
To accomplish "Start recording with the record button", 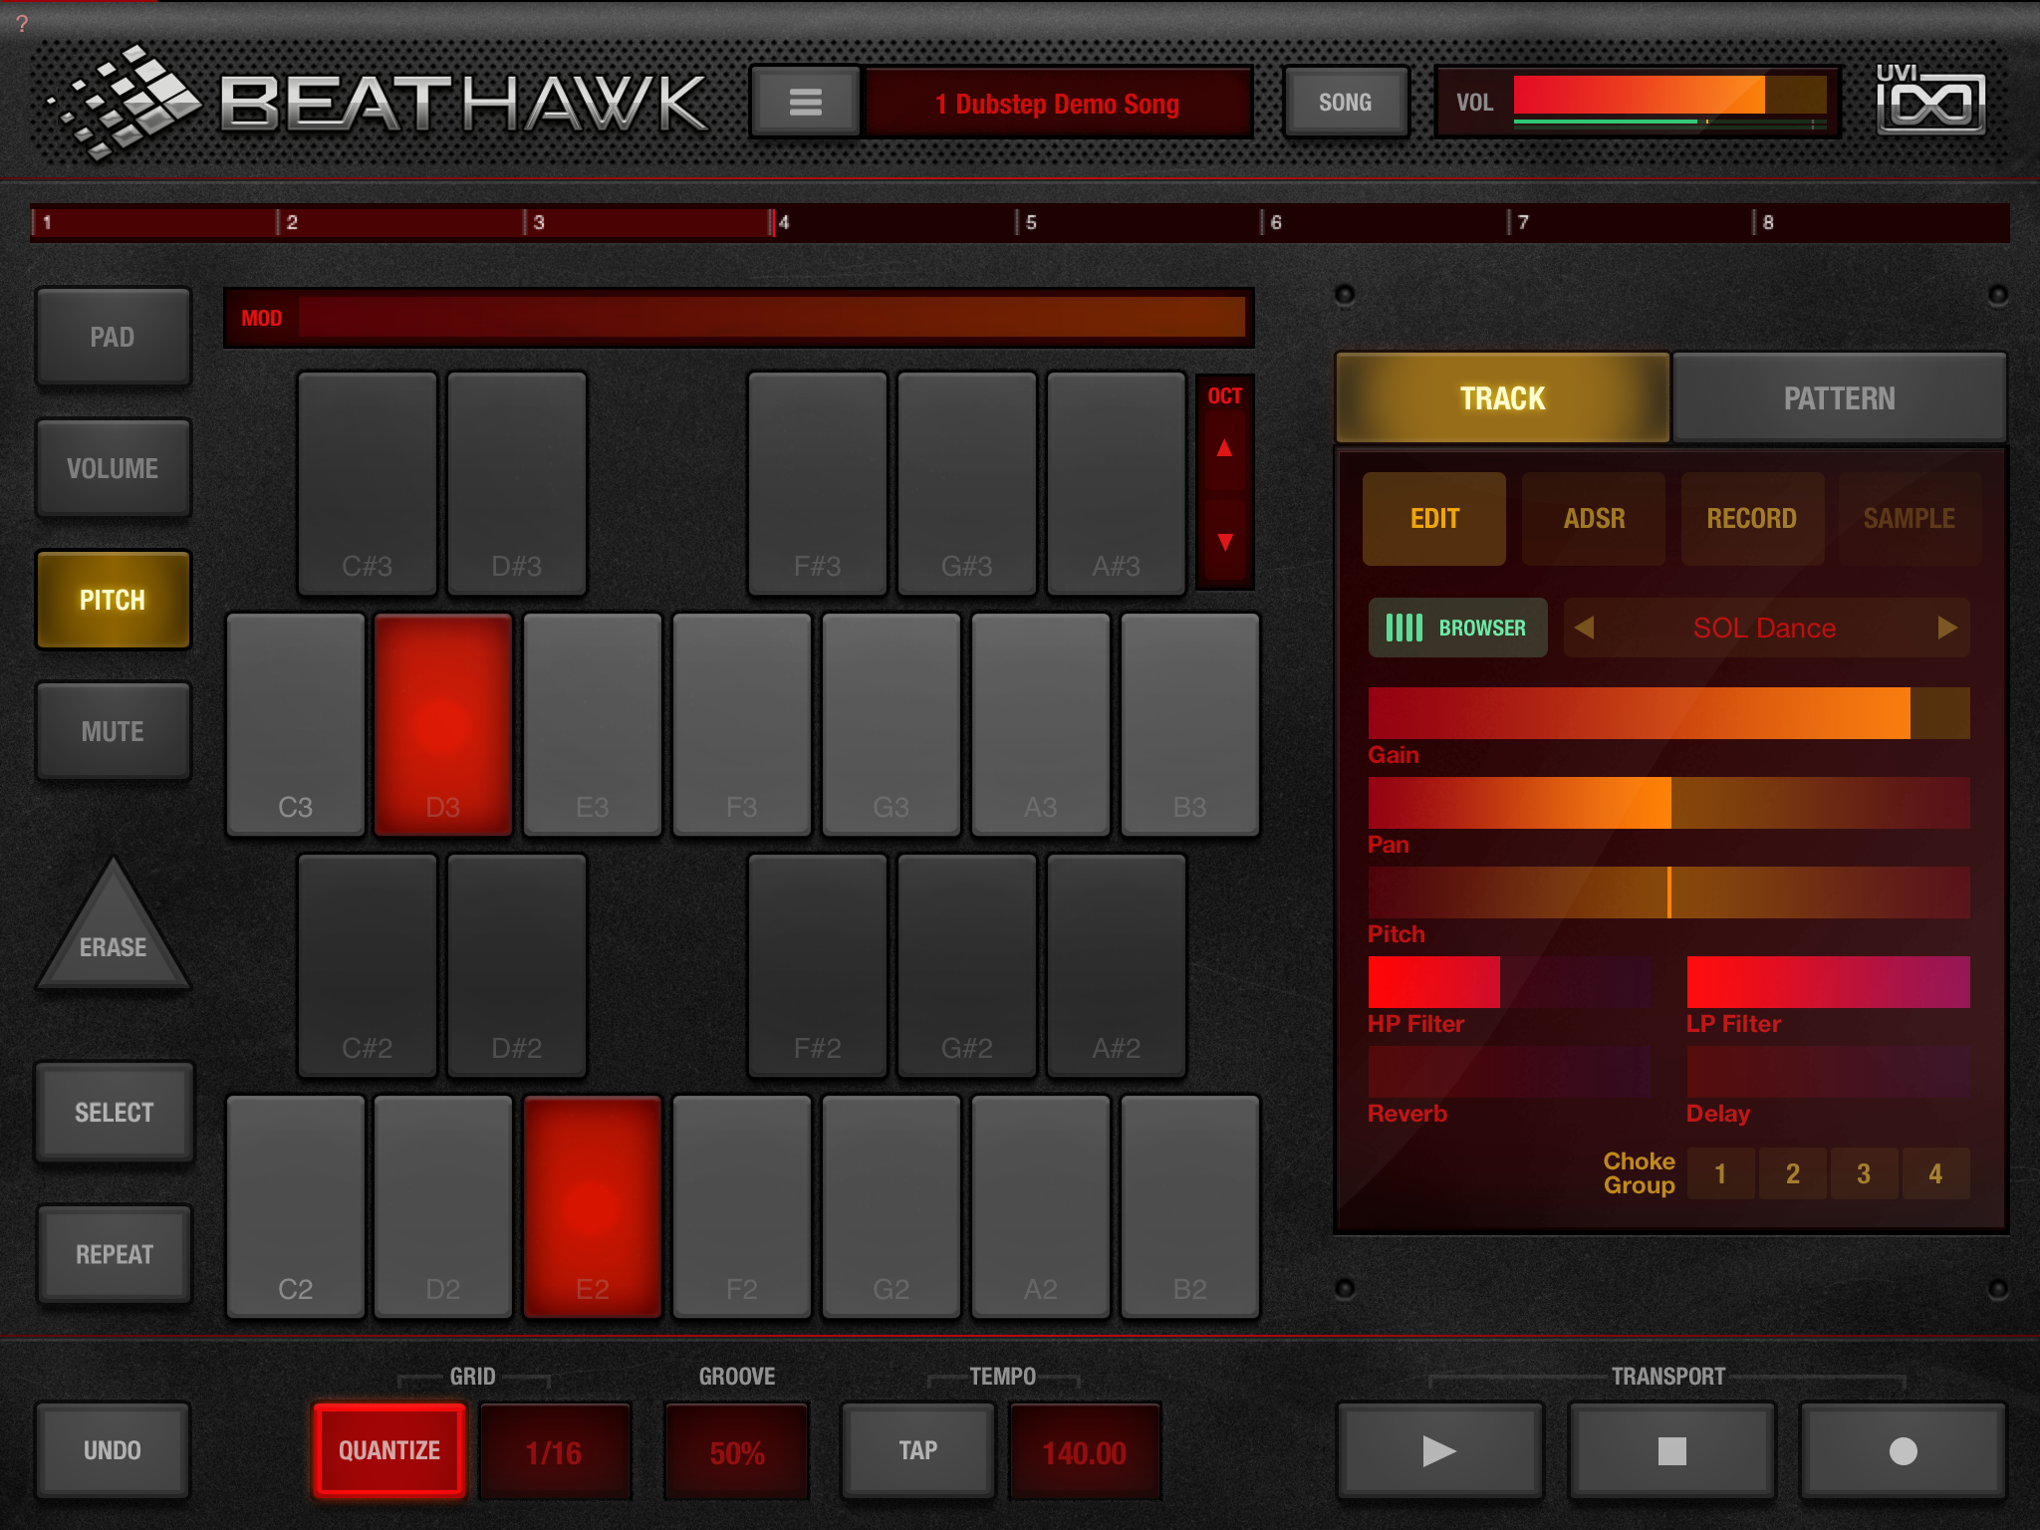I will click(1903, 1450).
